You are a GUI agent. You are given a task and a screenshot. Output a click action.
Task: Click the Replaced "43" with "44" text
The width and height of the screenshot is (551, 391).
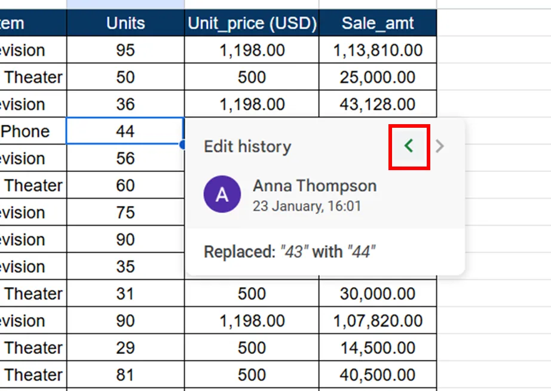(290, 252)
